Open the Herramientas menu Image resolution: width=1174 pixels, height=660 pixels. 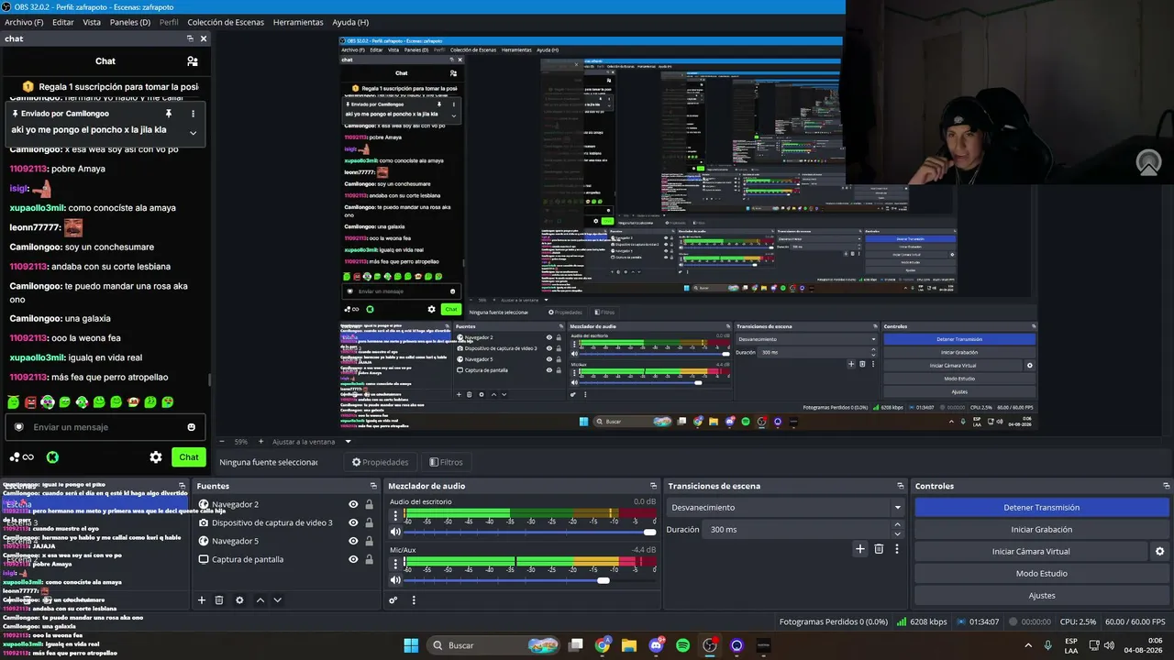click(298, 22)
